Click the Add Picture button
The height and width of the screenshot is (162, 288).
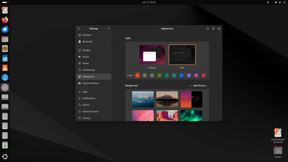[x=199, y=85]
